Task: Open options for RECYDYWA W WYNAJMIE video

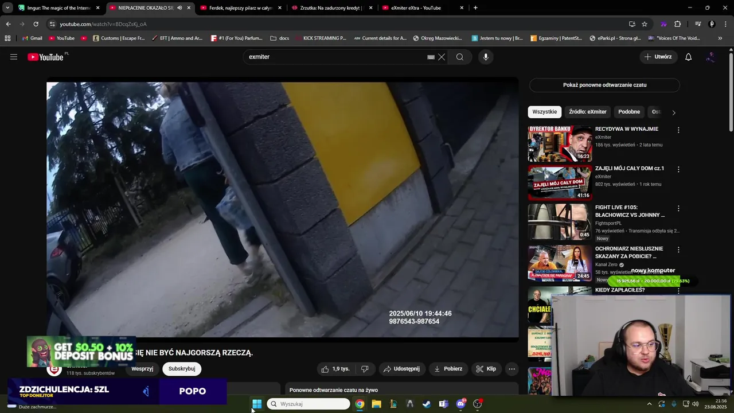Action: [678, 130]
